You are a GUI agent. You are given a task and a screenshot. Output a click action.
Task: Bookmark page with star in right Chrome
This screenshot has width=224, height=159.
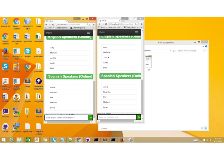(x=138, y=24)
